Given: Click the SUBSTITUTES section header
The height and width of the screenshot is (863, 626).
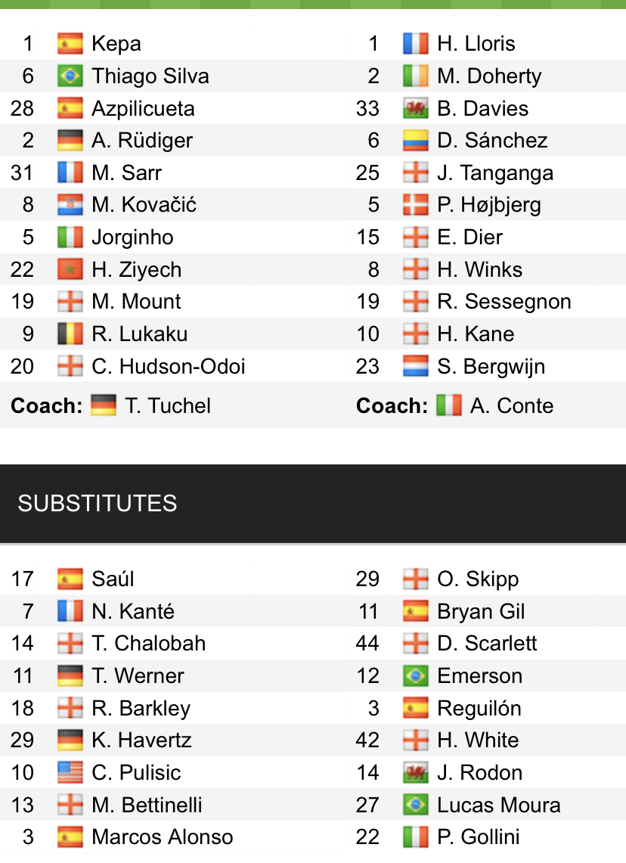Looking at the screenshot, I should (x=98, y=504).
